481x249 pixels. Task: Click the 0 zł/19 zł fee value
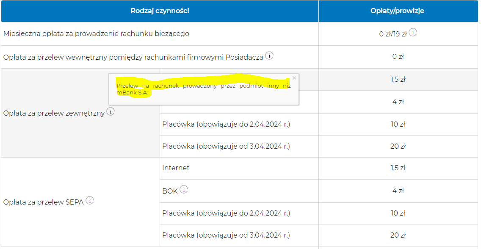[x=393, y=34]
